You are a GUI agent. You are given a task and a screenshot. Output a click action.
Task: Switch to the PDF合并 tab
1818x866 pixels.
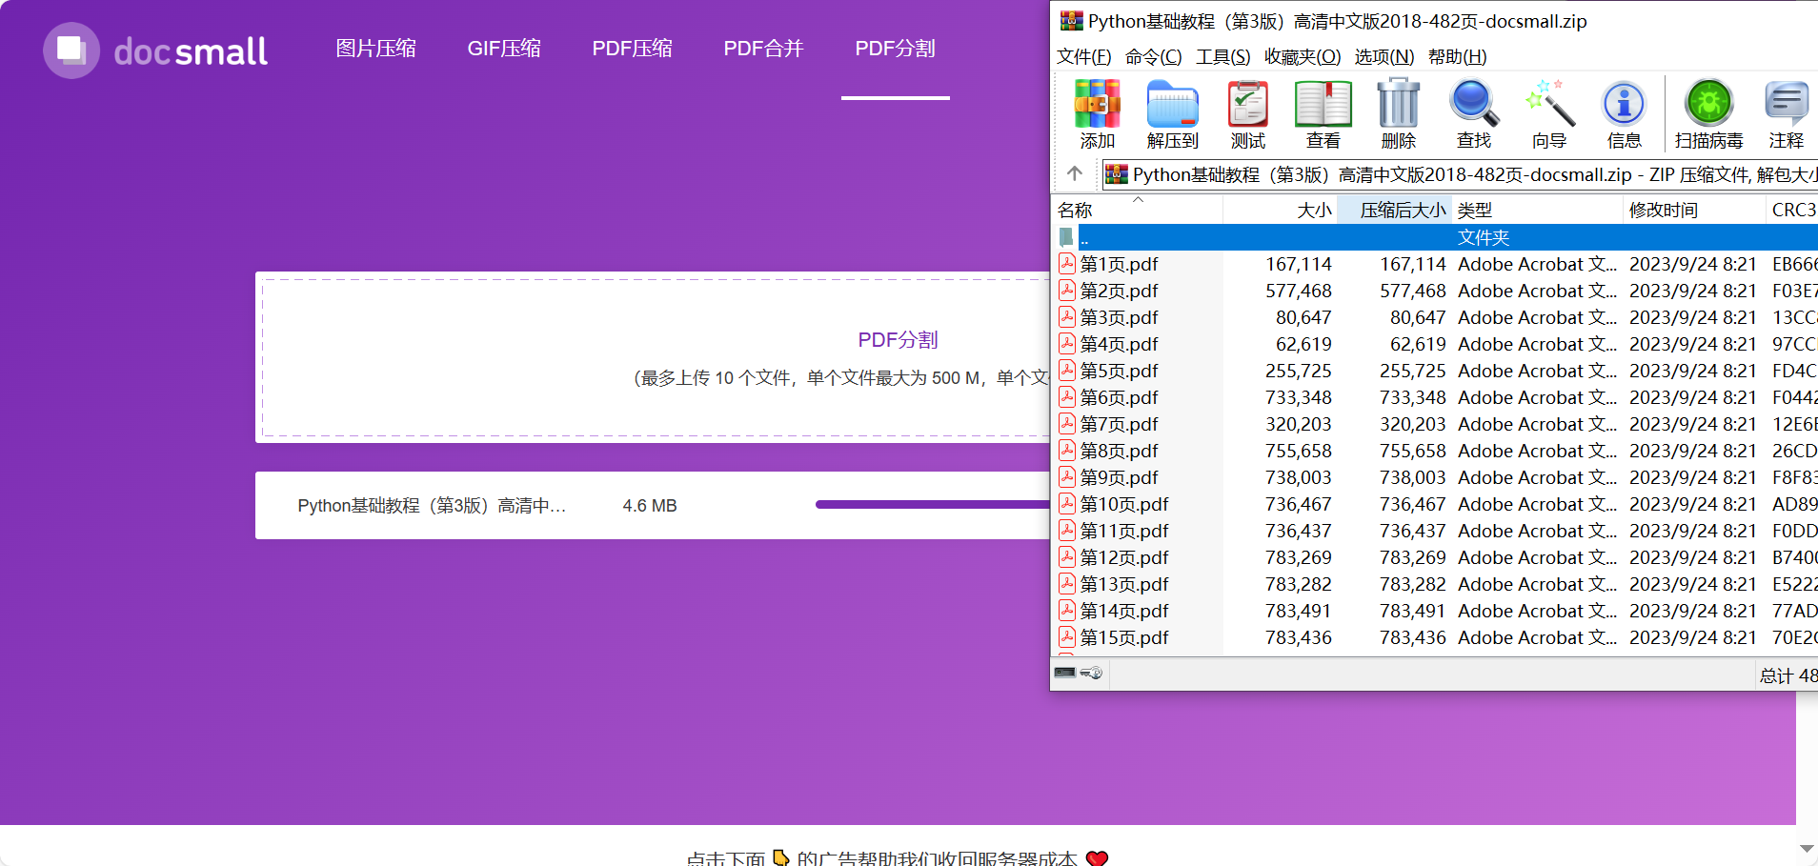(x=763, y=49)
